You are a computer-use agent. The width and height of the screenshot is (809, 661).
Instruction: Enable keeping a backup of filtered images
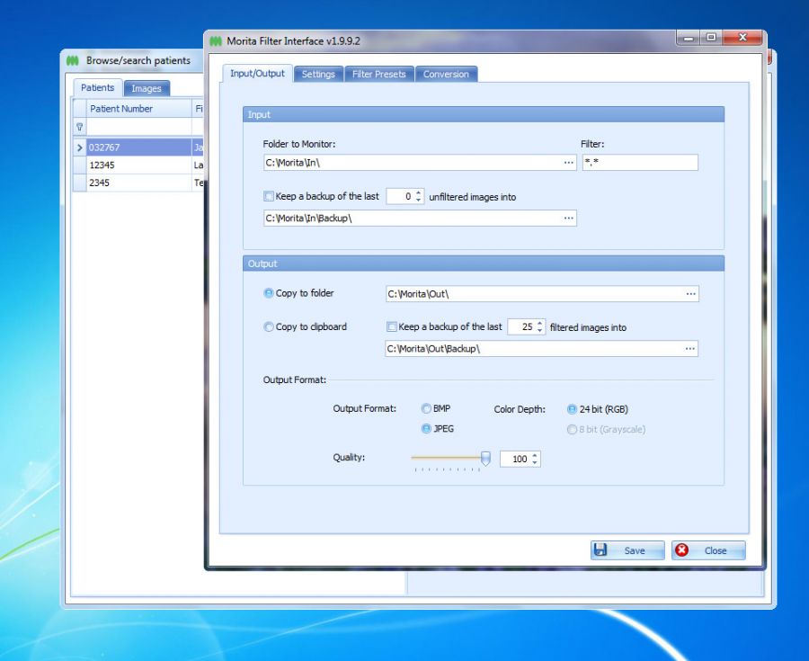[x=392, y=326]
